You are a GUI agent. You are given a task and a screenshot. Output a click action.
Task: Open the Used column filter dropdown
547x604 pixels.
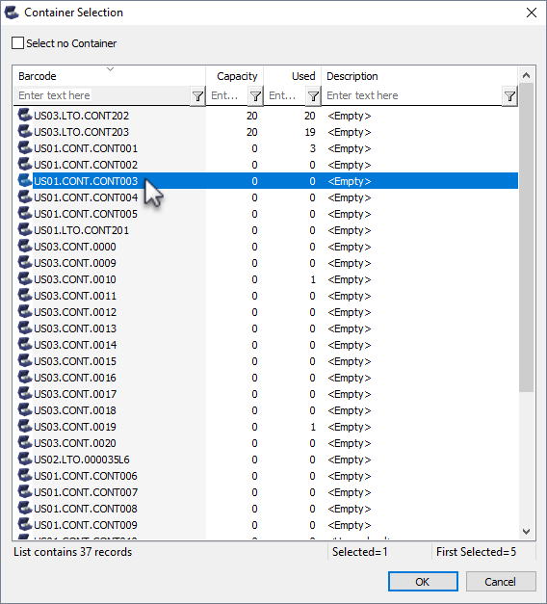pyautogui.click(x=313, y=95)
